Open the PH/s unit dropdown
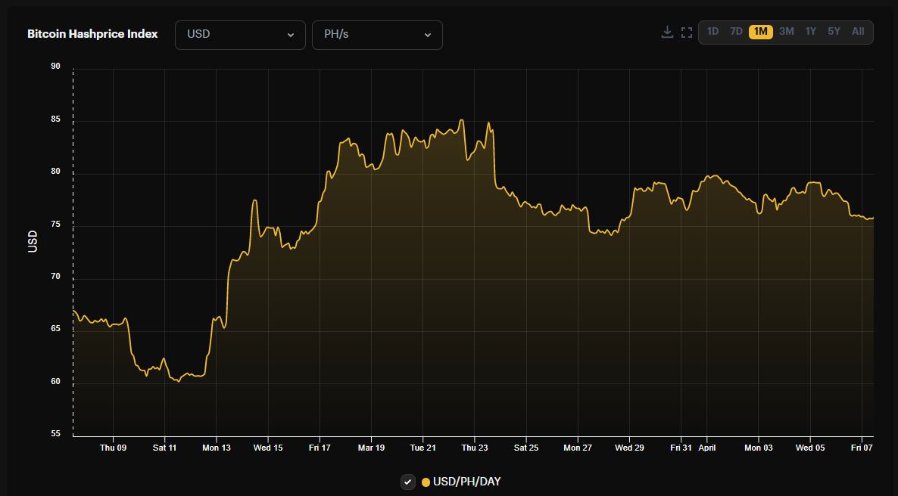898x496 pixels. pos(377,35)
